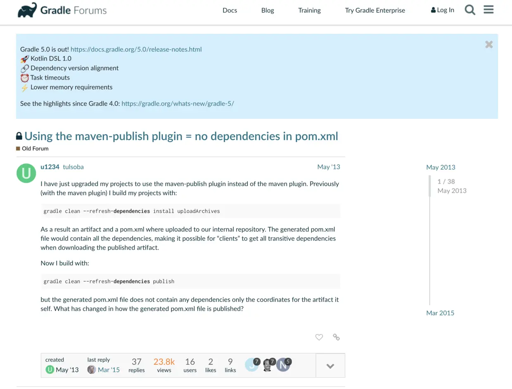Dismiss the Gradle 5.0 announcement banner
The width and height of the screenshot is (512, 389).
pos(489,45)
